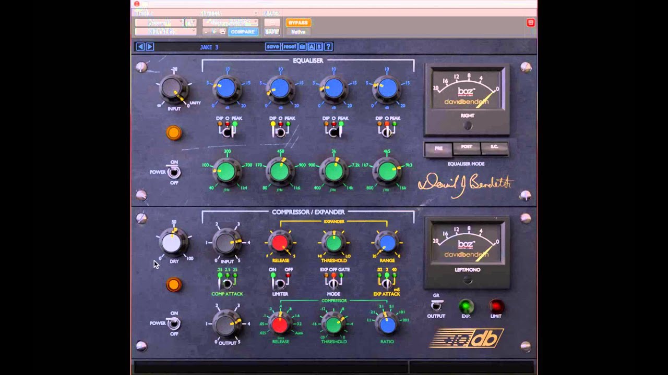The image size is (668, 375).
Task: Click the orange lamp in Equaliser section
Action: pyautogui.click(x=174, y=133)
